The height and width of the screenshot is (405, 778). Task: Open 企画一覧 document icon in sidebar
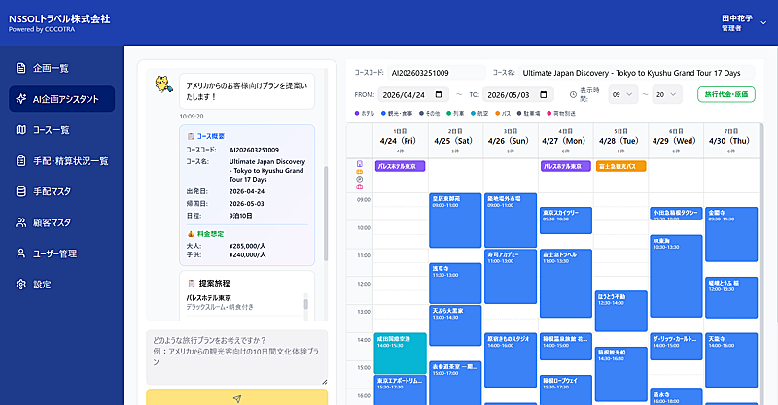tap(21, 68)
